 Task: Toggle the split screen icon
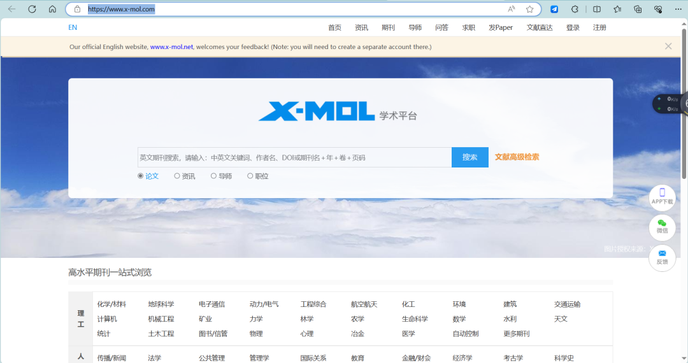click(x=597, y=9)
